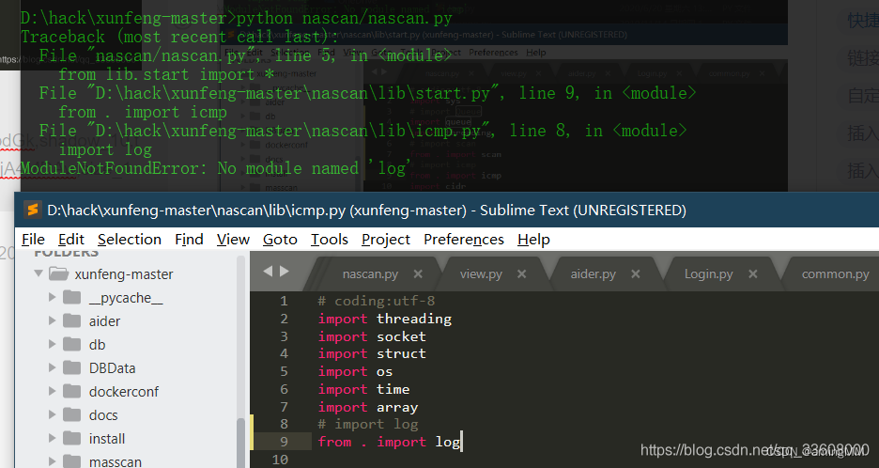Expand the docs folder arrow

53,414
